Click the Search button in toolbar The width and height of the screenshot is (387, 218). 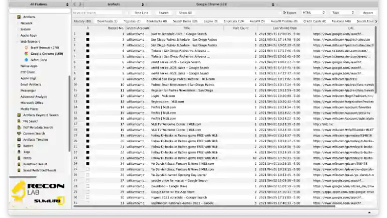coord(163,13)
